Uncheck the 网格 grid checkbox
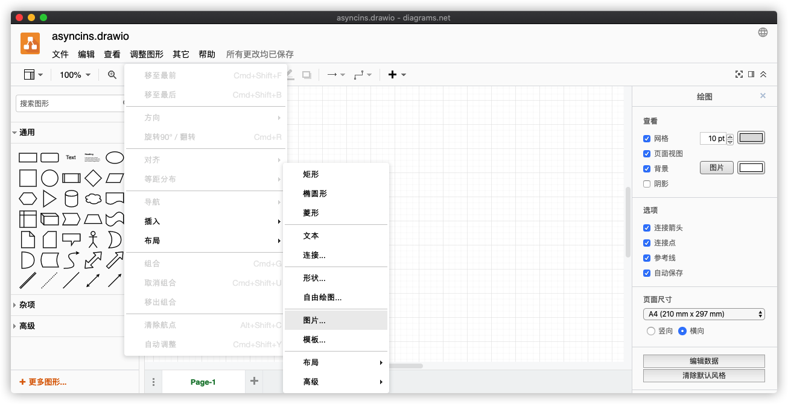This screenshot has width=788, height=404. coord(647,139)
